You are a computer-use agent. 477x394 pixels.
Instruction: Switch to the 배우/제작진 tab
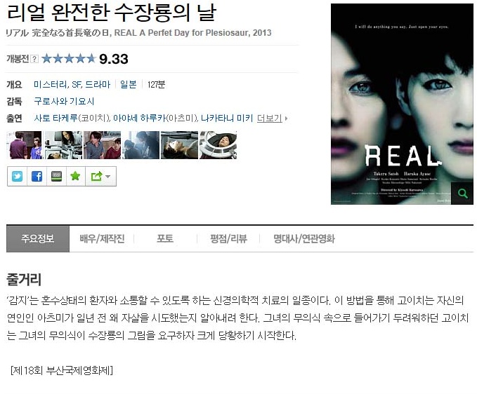(102, 239)
